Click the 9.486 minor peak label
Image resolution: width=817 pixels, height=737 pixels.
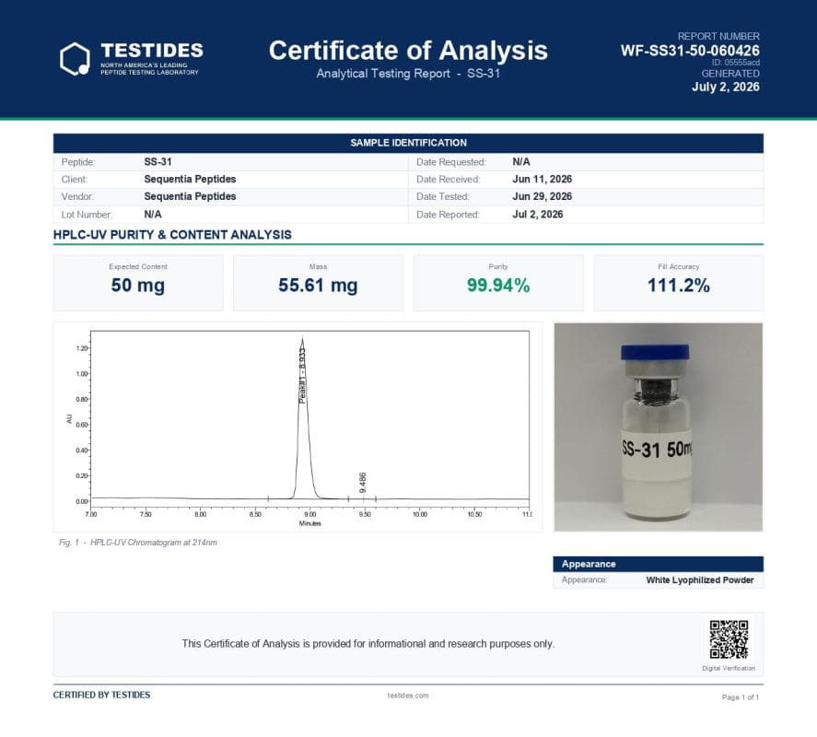point(363,482)
